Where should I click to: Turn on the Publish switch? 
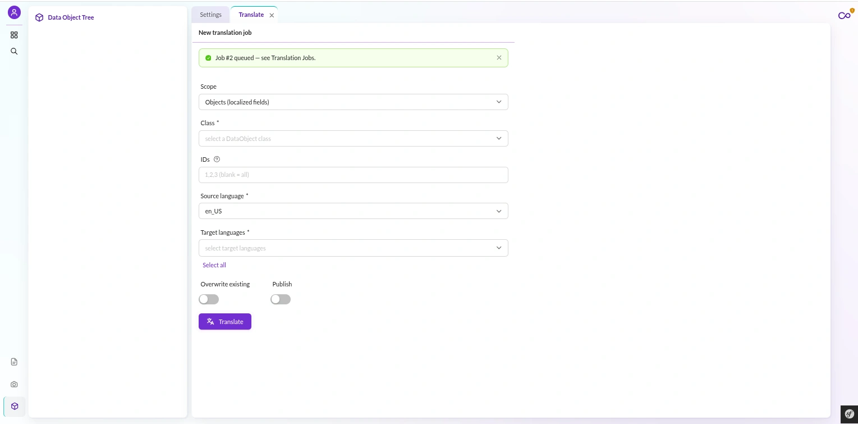click(x=281, y=299)
